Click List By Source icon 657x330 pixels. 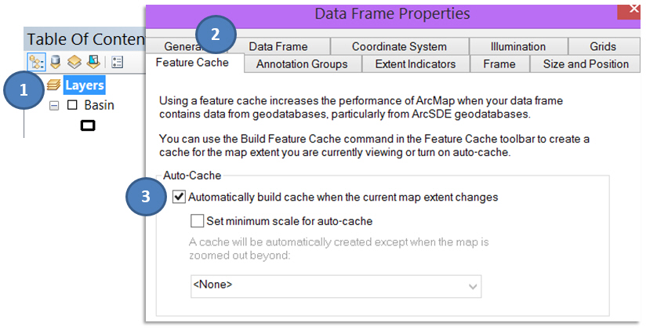[56, 61]
